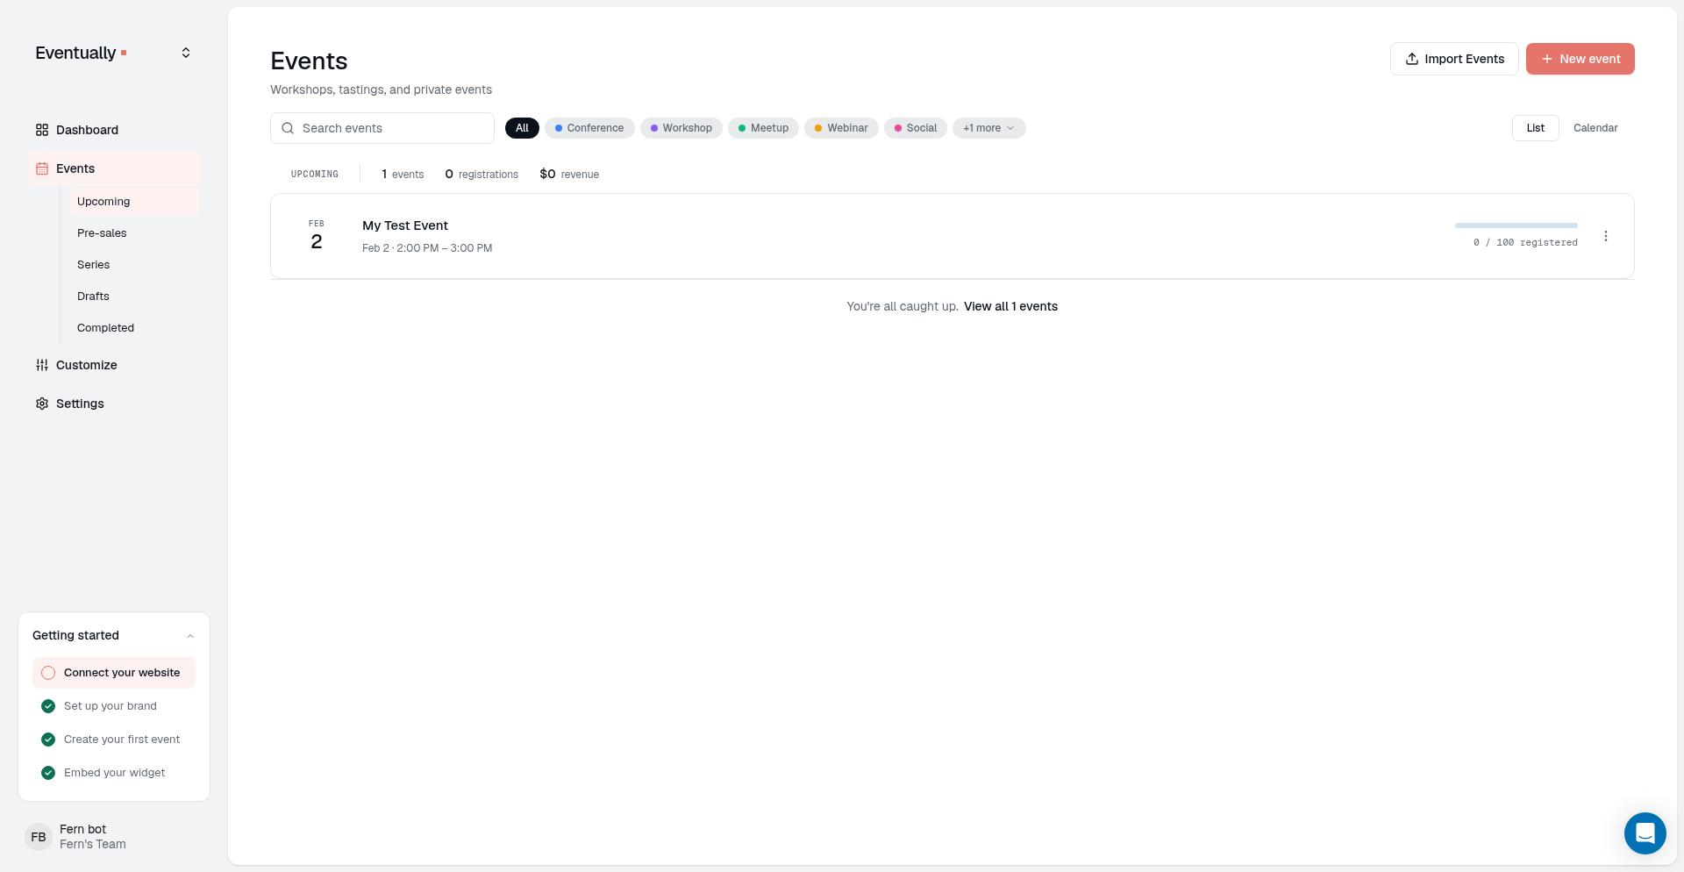
Task: Click the FB user avatar
Action: click(x=39, y=837)
